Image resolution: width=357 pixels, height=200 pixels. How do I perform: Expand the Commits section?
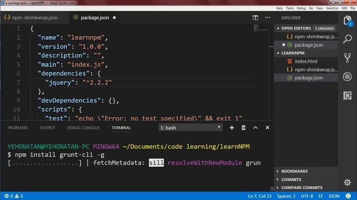(278, 179)
